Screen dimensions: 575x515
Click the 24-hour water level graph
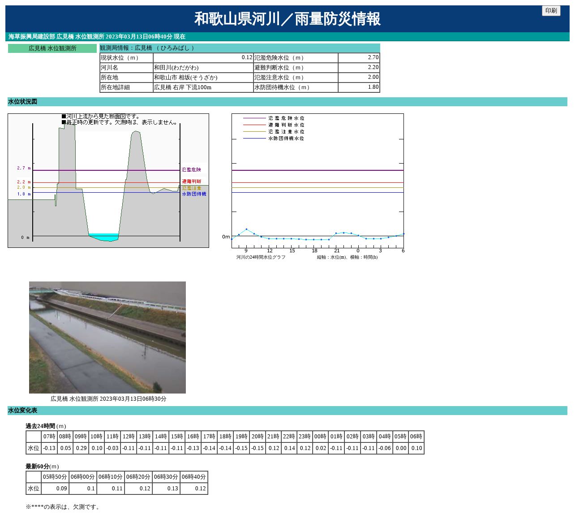[318, 180]
